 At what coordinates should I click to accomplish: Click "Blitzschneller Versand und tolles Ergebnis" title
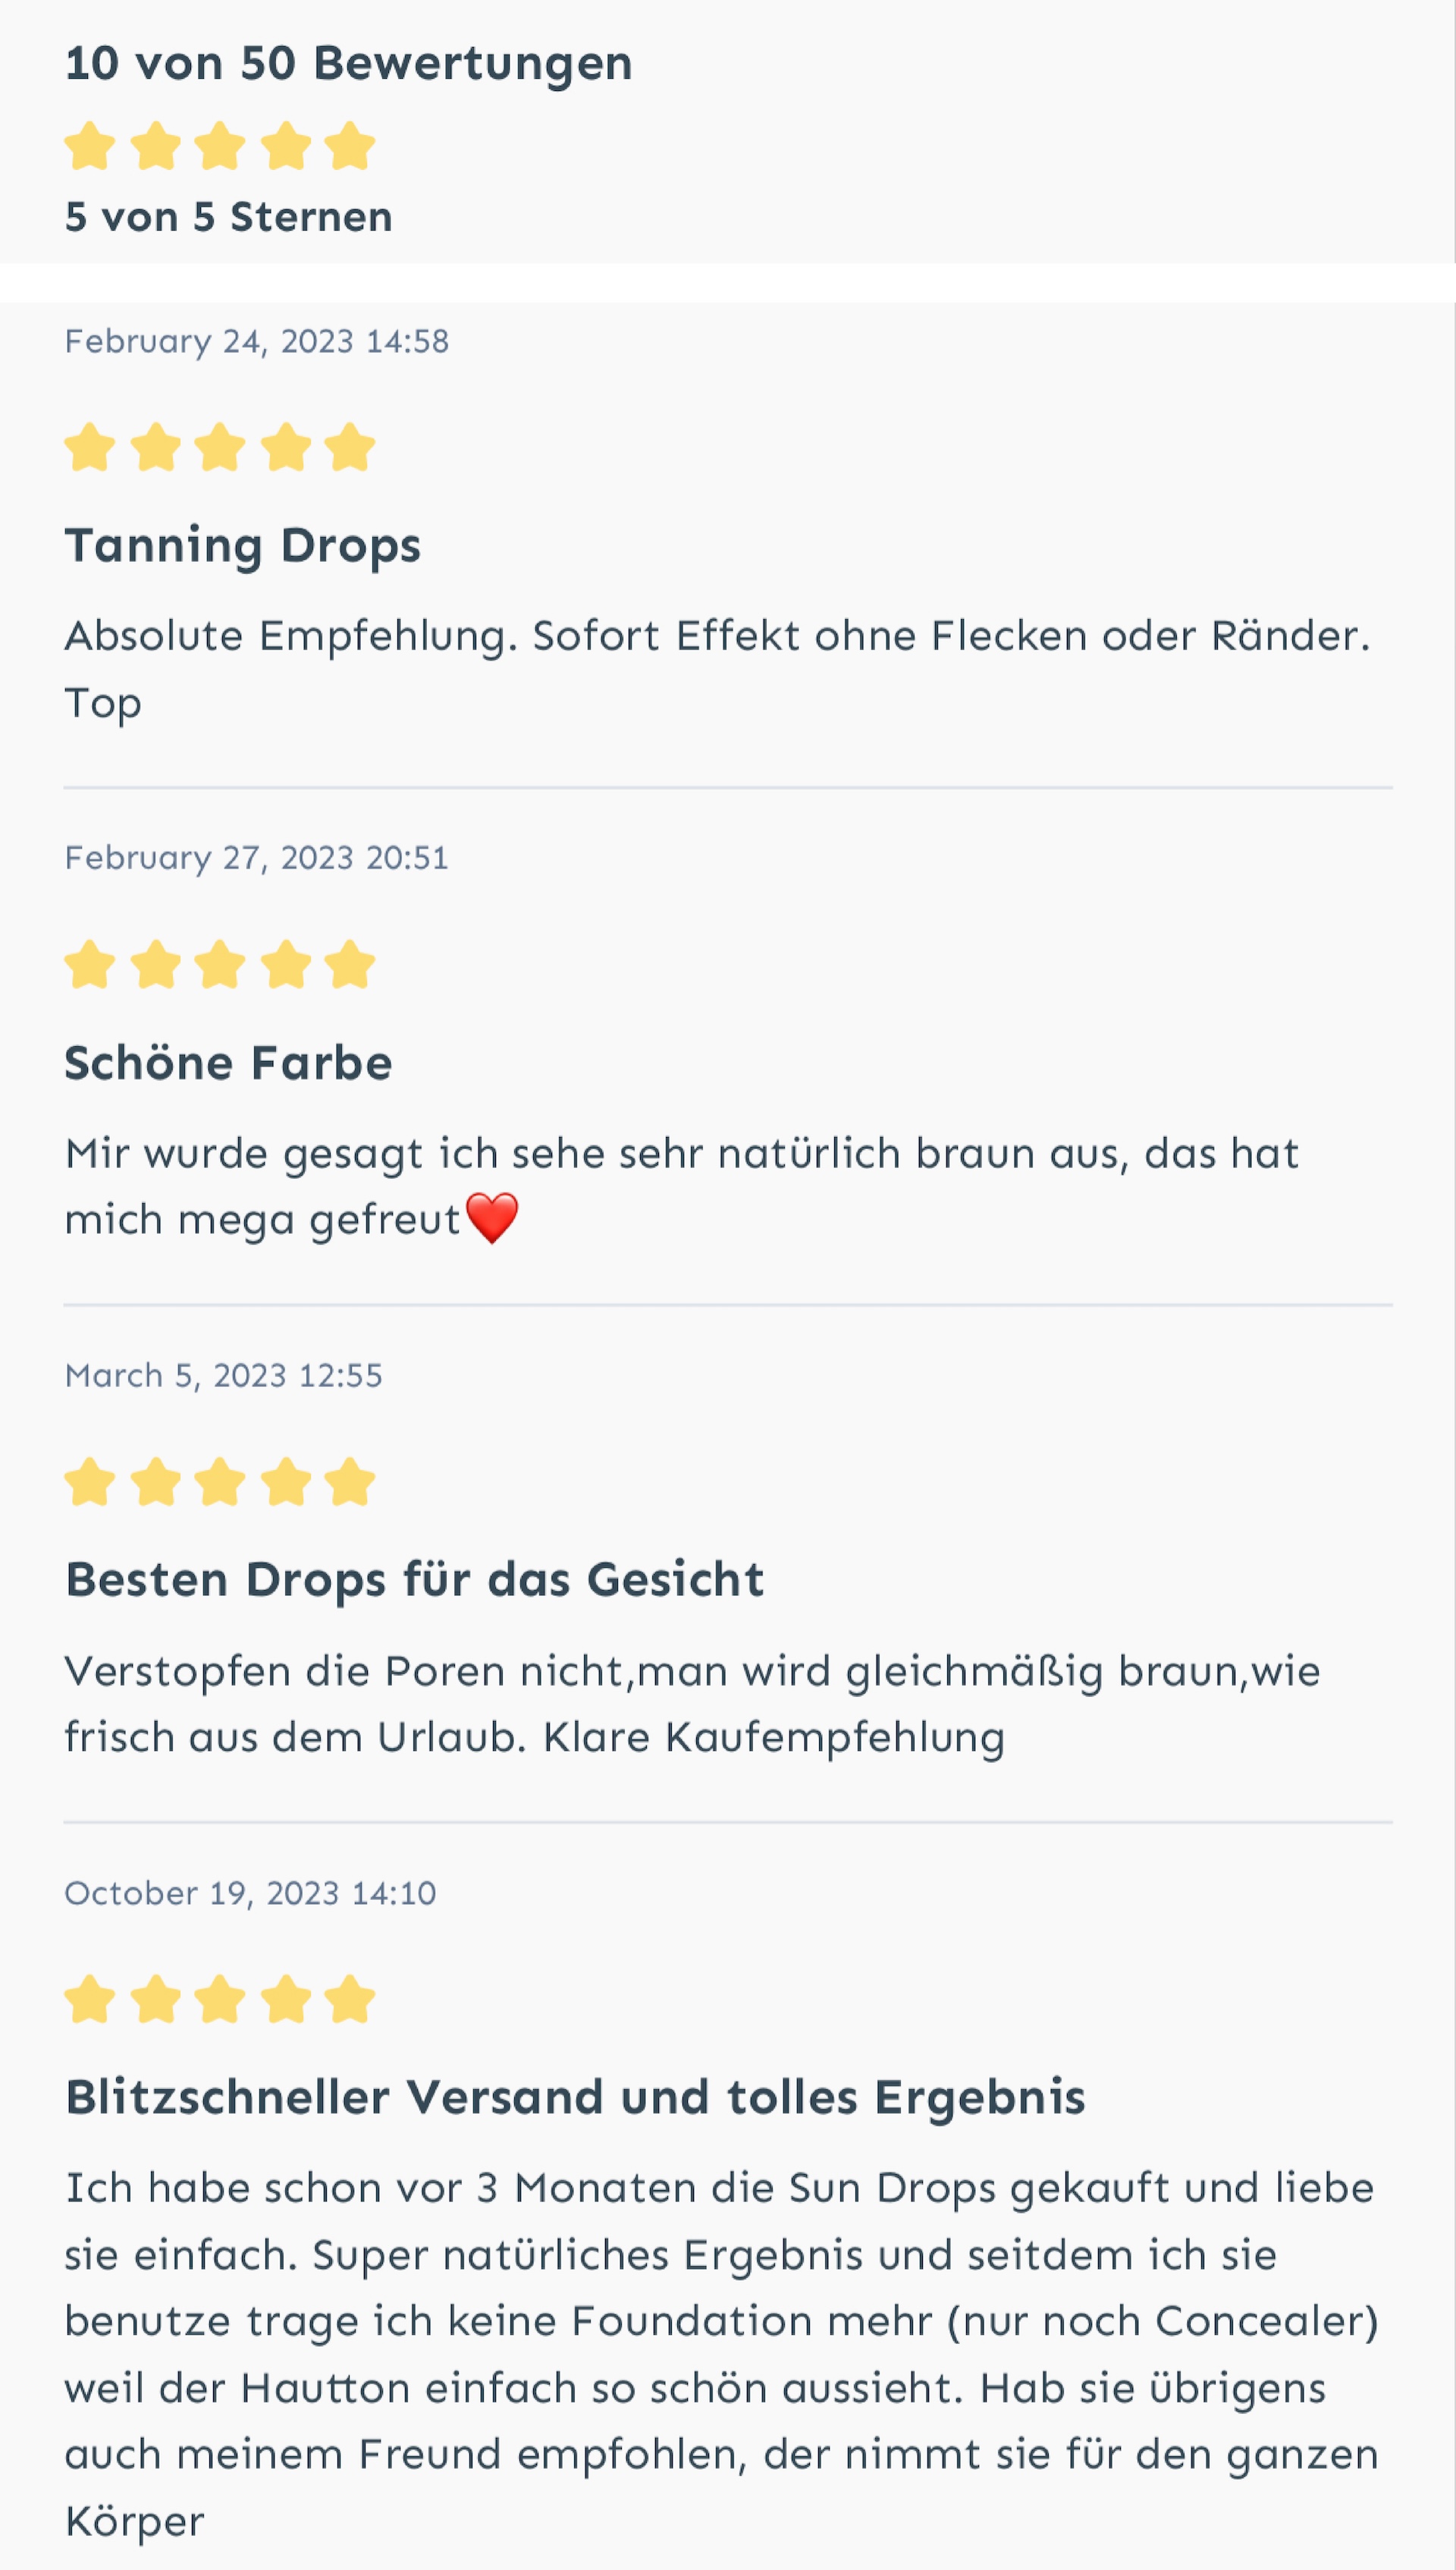(575, 2097)
